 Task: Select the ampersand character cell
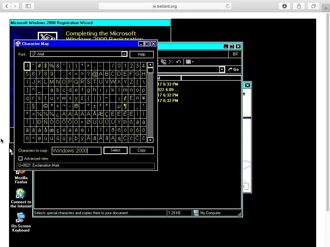(58, 66)
